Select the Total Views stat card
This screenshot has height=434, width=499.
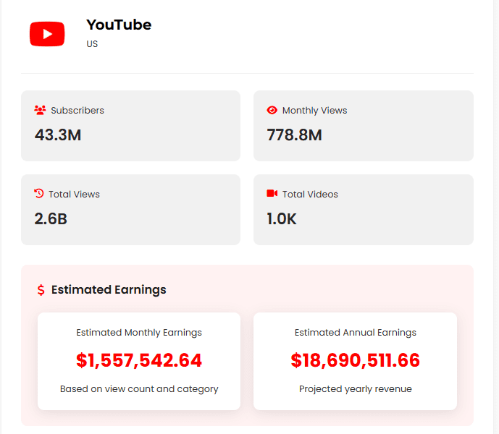click(x=130, y=209)
